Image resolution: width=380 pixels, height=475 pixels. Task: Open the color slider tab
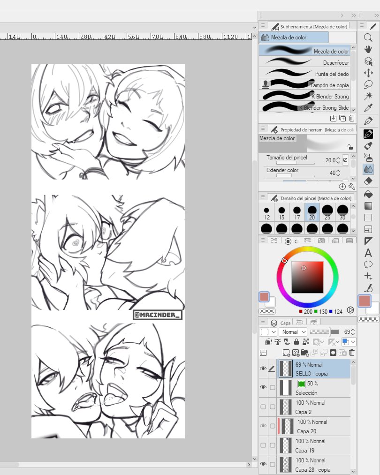307,241
